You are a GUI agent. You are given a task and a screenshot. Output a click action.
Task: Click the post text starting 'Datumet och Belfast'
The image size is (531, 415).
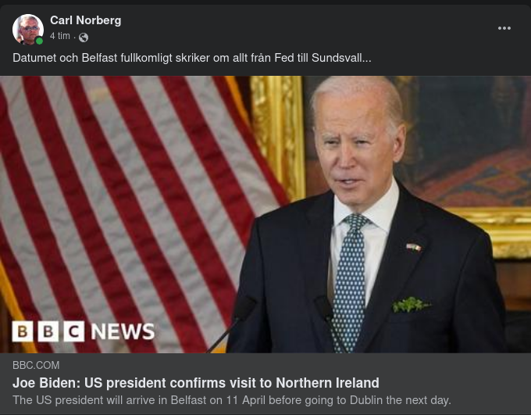192,58
